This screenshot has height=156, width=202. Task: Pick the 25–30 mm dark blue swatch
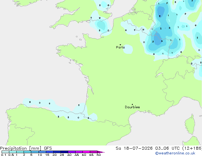[64, 152]
